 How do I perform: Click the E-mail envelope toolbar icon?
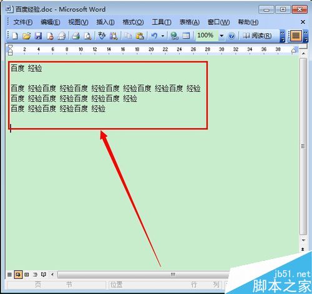coord(62,36)
